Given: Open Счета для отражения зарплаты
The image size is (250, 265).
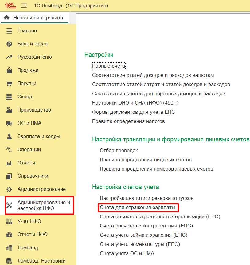Looking at the screenshot, I should pos(138,208).
